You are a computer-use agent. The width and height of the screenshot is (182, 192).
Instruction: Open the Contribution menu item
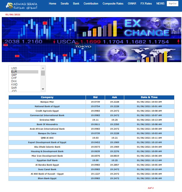pos(91,4)
